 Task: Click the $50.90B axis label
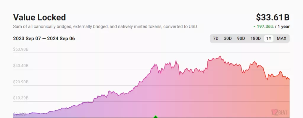tap(21, 49)
